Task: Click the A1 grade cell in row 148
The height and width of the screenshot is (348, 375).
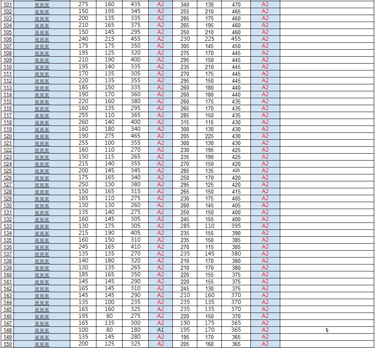Action: pyautogui.click(x=161, y=330)
